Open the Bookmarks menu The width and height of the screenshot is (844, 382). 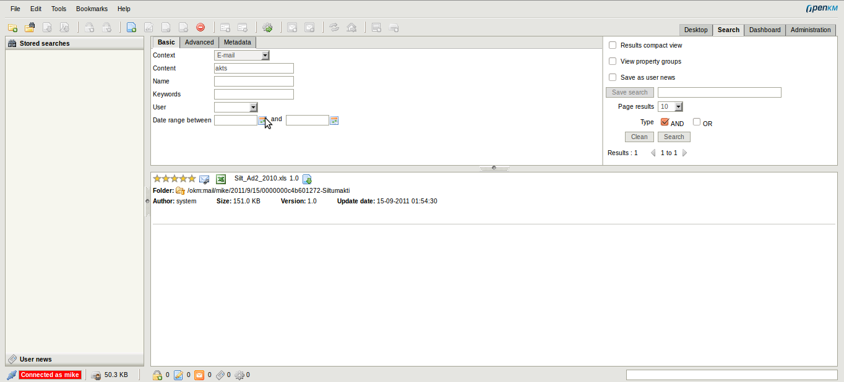tap(92, 9)
